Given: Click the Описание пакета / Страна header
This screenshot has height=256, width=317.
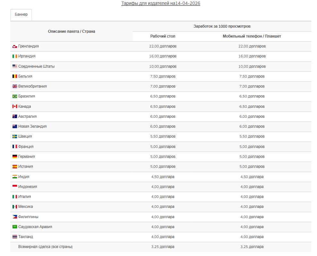Looking at the screenshot, I should [72, 31].
